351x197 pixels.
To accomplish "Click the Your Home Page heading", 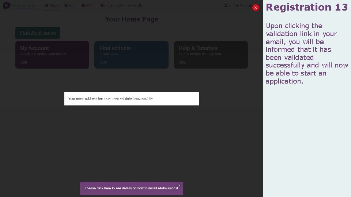I will pos(132,19).
